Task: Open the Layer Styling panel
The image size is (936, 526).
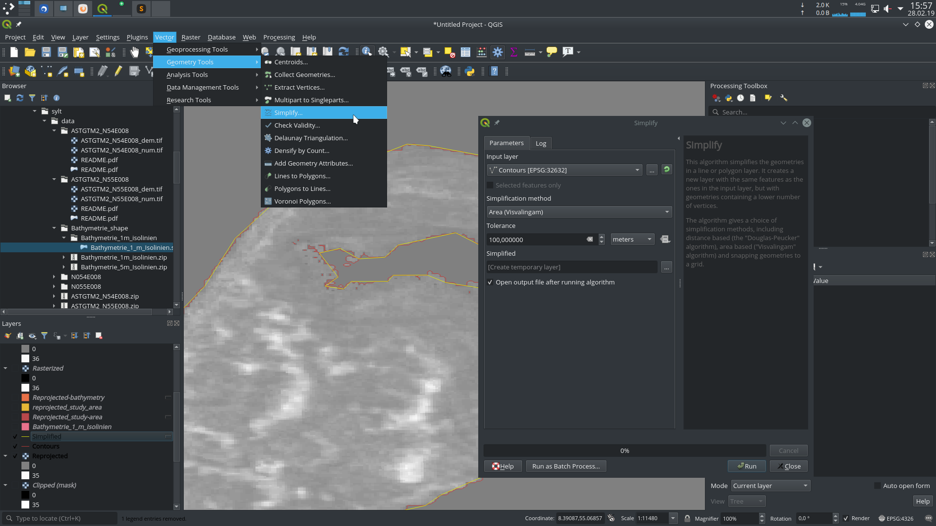Action: tap(7, 336)
